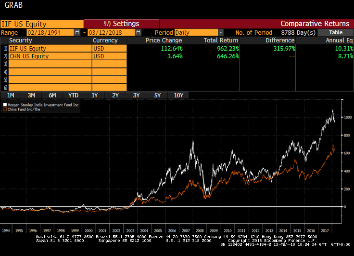This screenshot has width=354, height=256.
Task: Choose the 10Y range tab
Action: point(178,95)
